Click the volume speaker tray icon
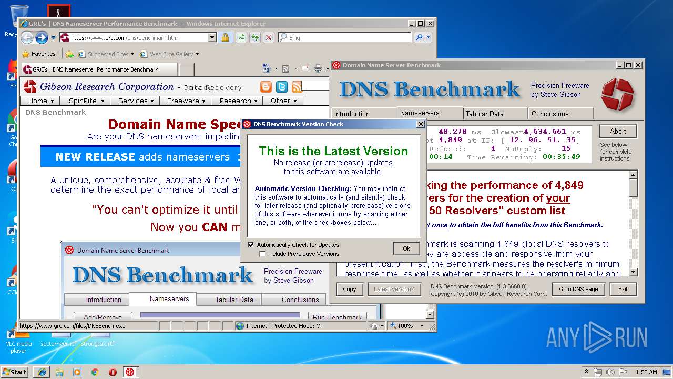This screenshot has width=673, height=379. [x=610, y=372]
